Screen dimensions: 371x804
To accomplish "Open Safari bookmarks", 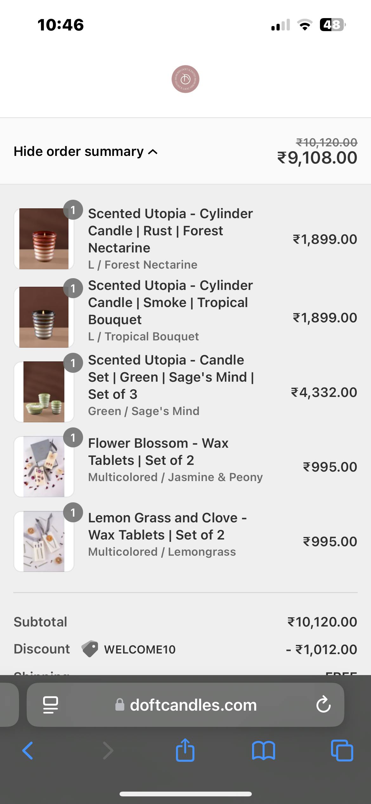I will (264, 751).
